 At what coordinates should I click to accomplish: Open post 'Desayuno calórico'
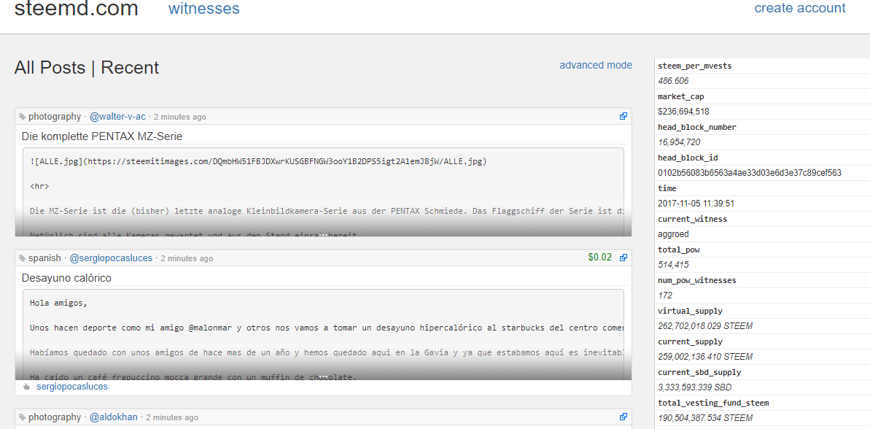click(x=66, y=277)
